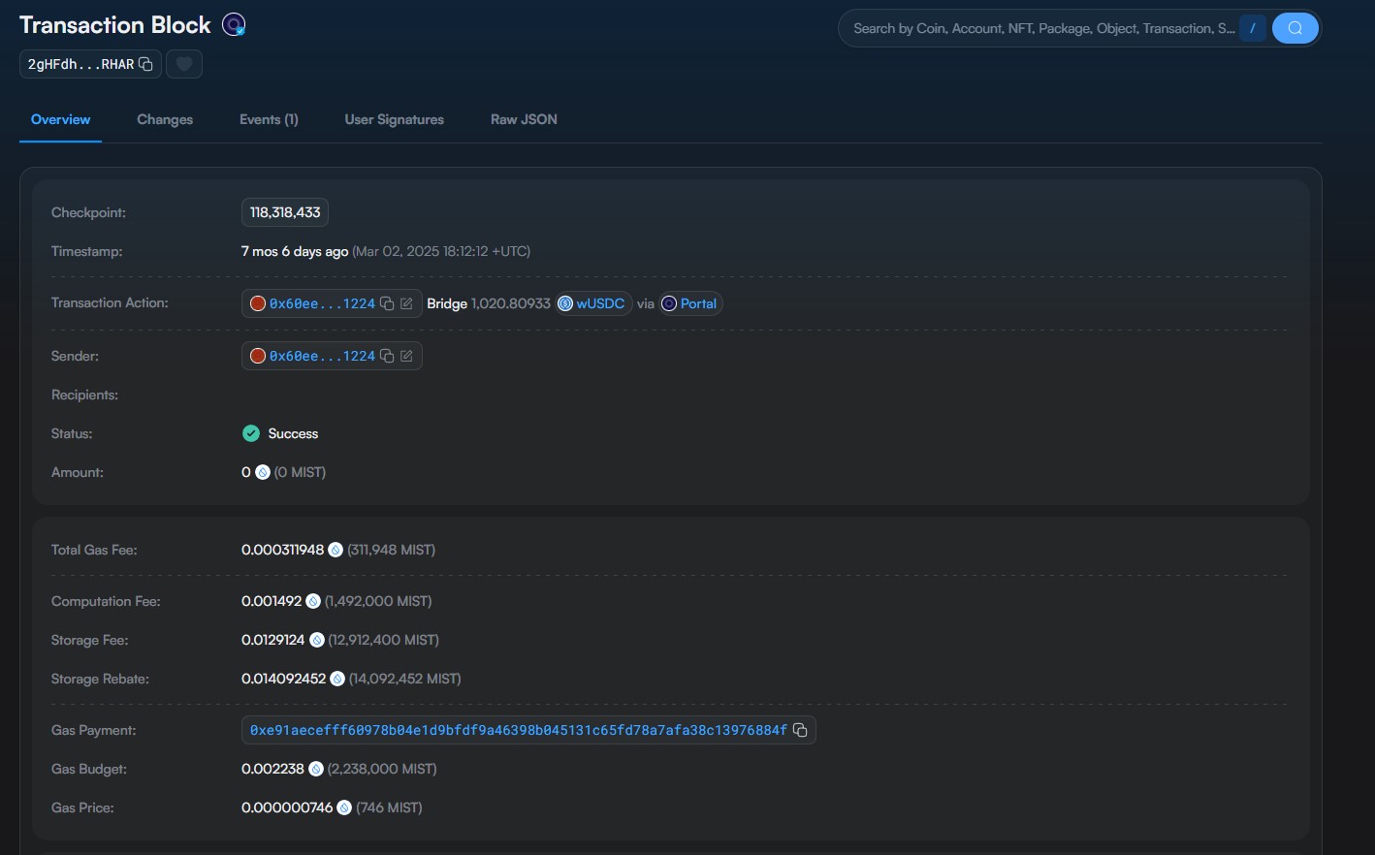Click the heart favorite button
This screenshot has height=855, width=1375.
(184, 64)
